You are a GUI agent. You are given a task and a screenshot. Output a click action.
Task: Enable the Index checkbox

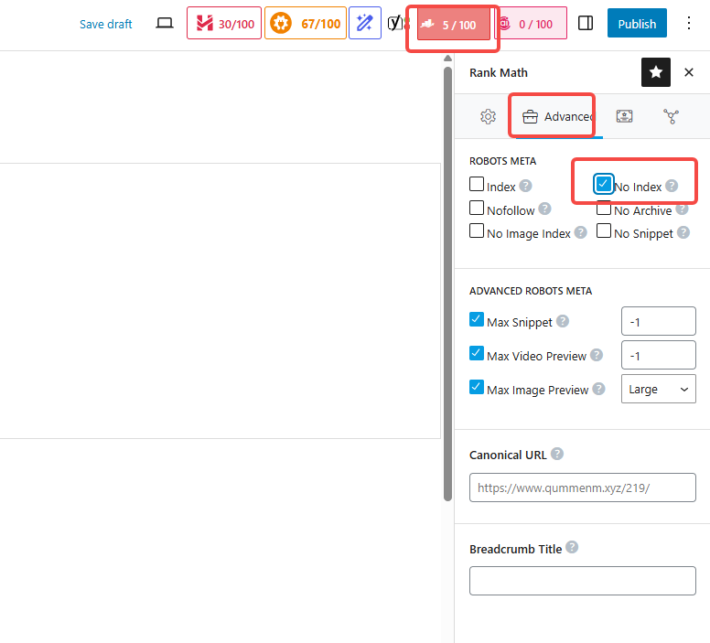click(x=477, y=184)
